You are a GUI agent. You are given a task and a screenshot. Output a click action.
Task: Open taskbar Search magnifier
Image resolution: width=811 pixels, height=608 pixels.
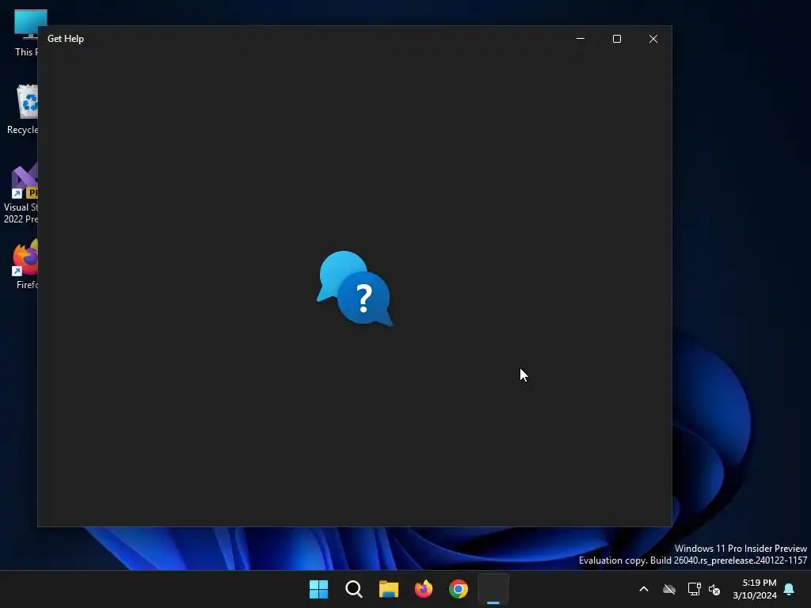[354, 589]
